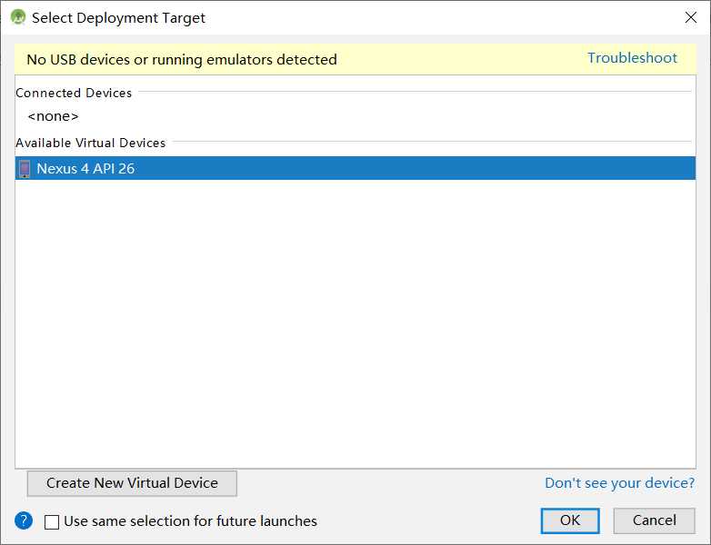The image size is (711, 545).
Task: Open Create New Virtual Device
Action: click(132, 483)
